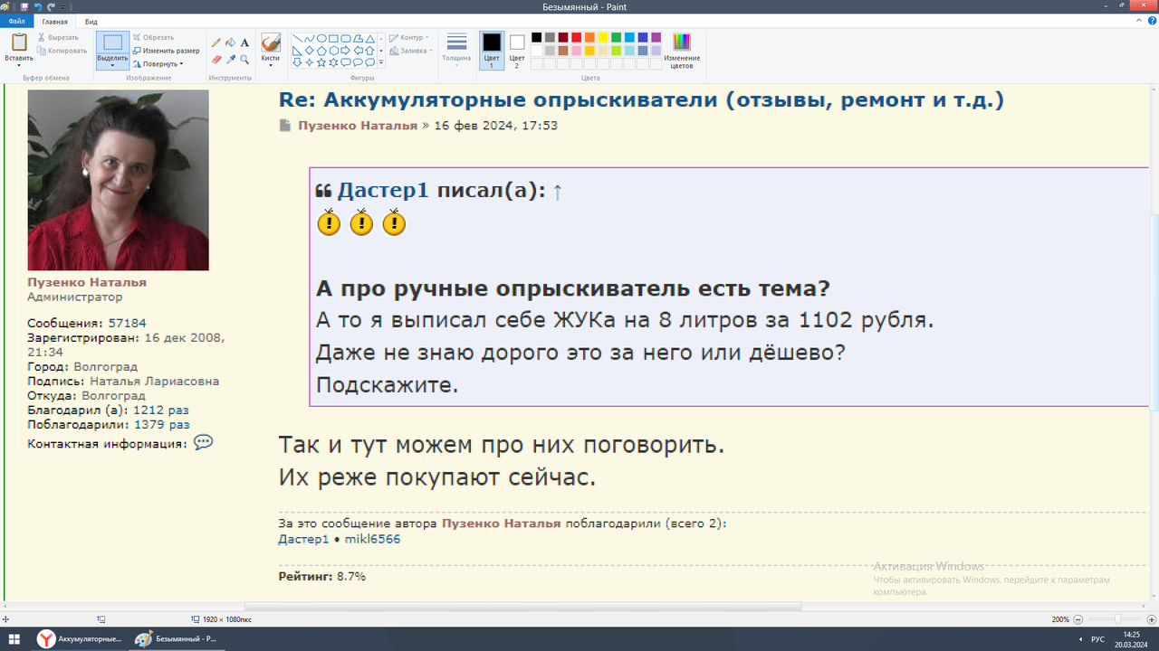Select the Pencil tool
1159x651 pixels.
click(x=215, y=42)
